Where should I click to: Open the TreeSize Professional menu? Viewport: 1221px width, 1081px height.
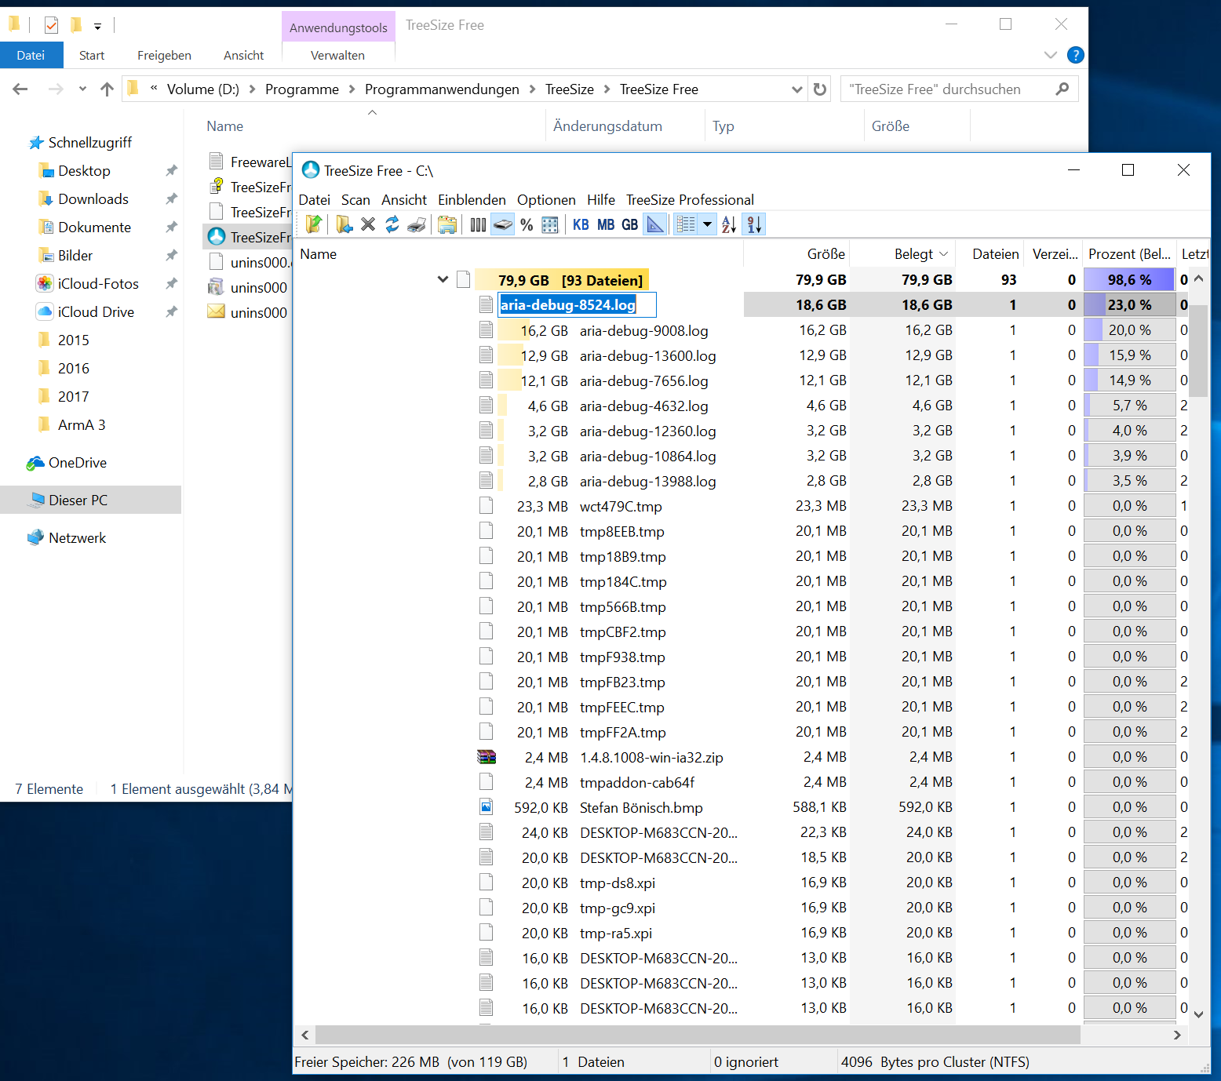click(690, 200)
